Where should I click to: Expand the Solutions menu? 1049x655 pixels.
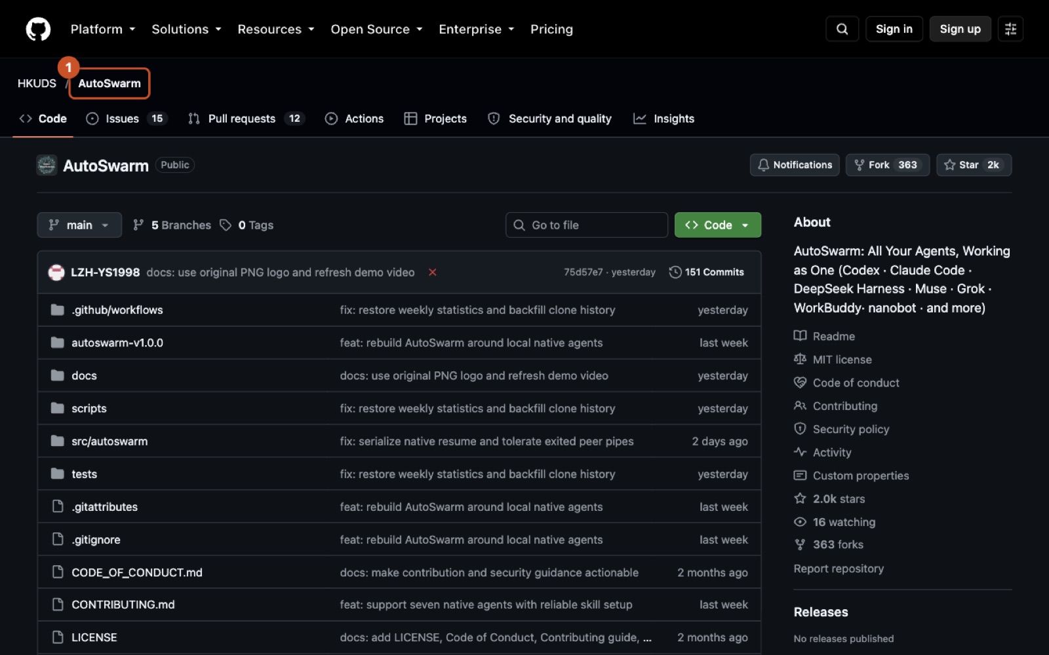(187, 29)
